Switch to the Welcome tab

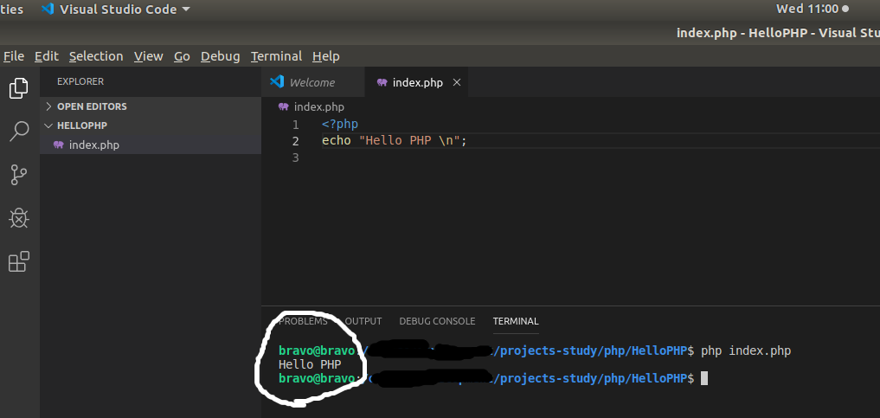[312, 82]
